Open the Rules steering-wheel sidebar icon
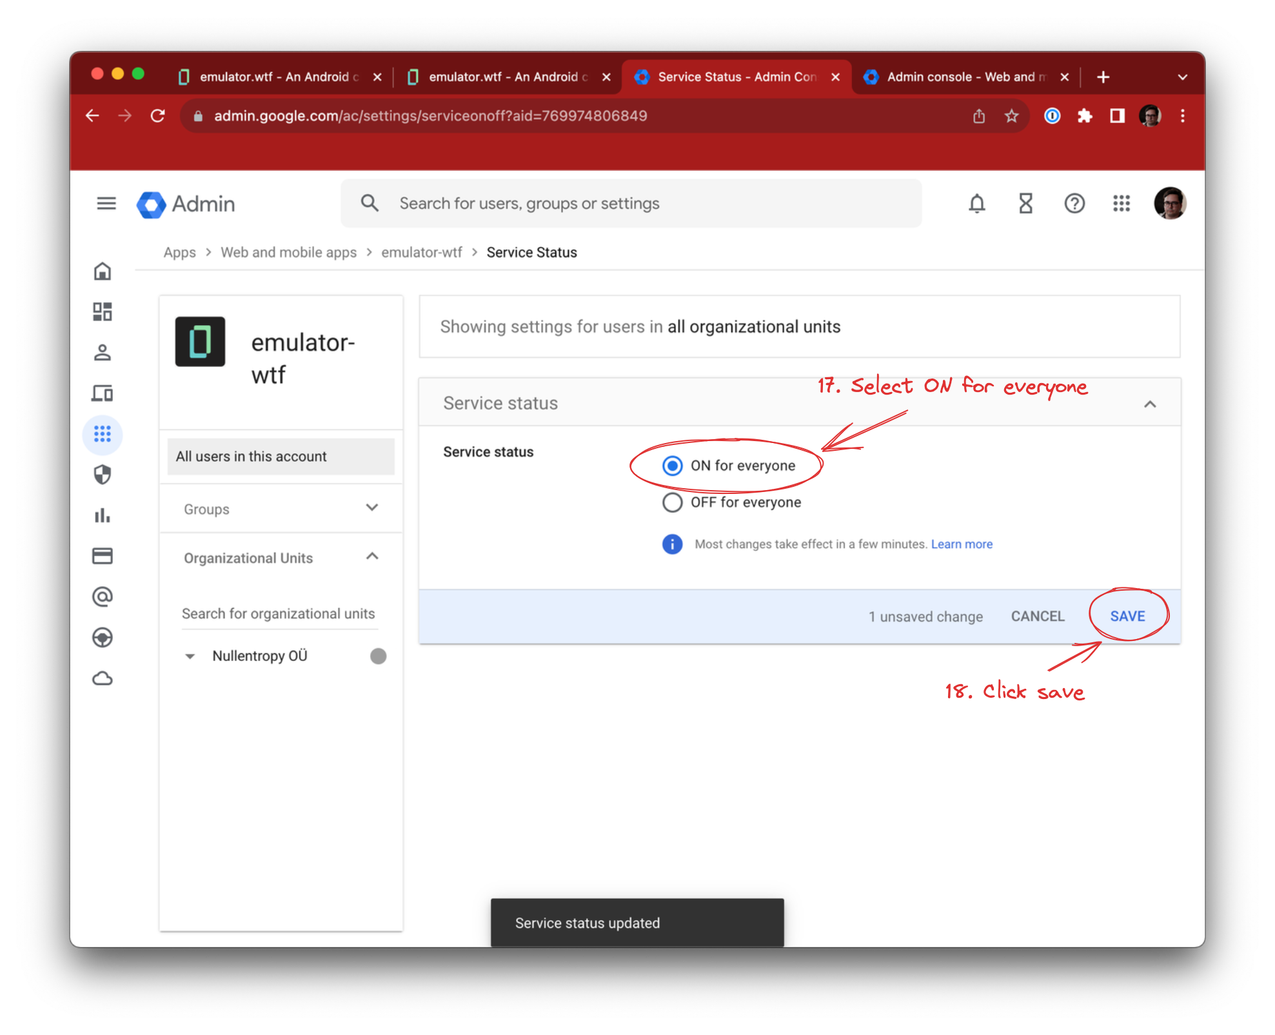 coord(103,637)
